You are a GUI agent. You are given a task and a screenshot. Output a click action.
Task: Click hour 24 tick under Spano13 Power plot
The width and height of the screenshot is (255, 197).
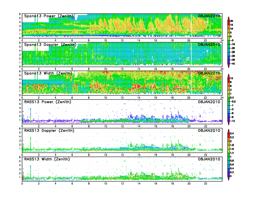coord(222,41)
